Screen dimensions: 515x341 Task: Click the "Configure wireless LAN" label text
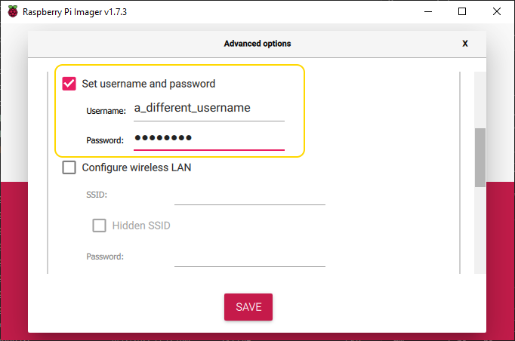pos(137,167)
